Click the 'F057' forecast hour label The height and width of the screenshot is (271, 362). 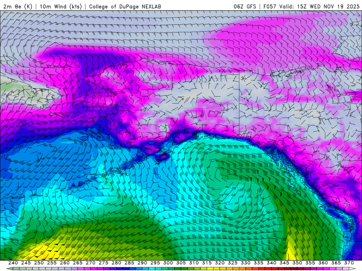click(270, 6)
